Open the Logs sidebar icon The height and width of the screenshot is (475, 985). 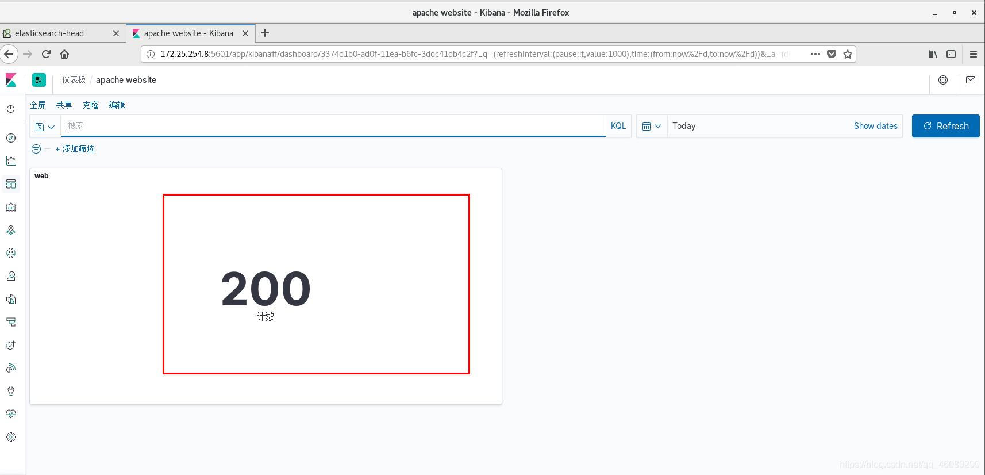click(11, 299)
